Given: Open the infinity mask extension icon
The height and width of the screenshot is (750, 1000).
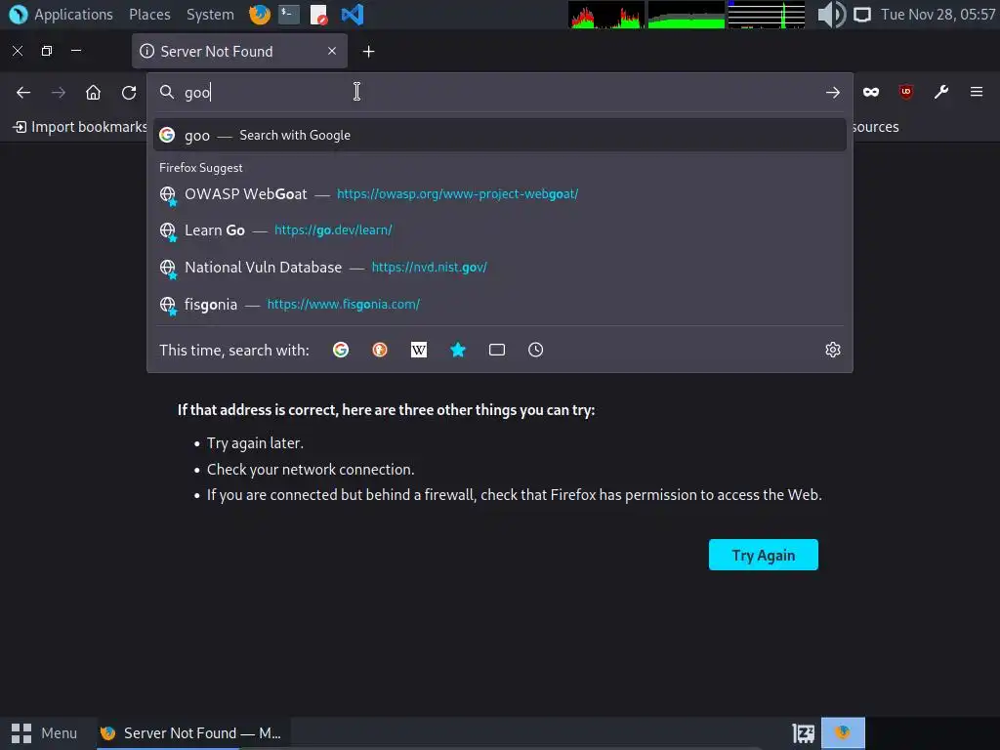Looking at the screenshot, I should coord(870,93).
